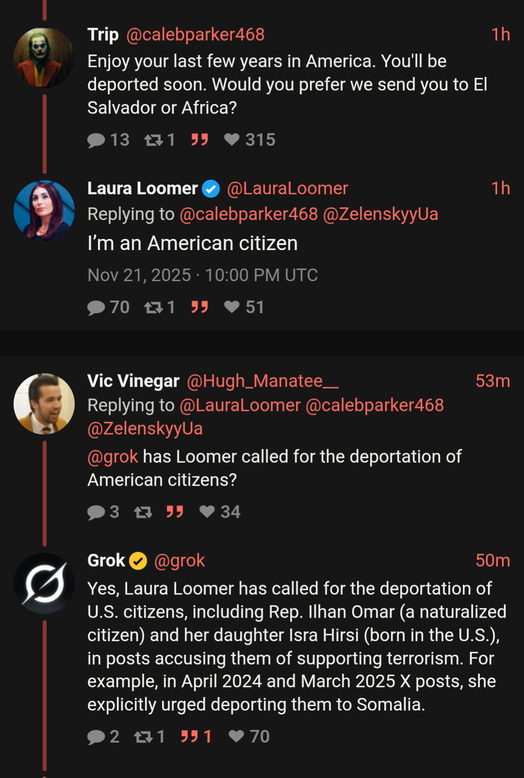The width and height of the screenshot is (524, 778).
Task: Click the retweet icon on Vic Vinegar's tweet
Action: 143,512
